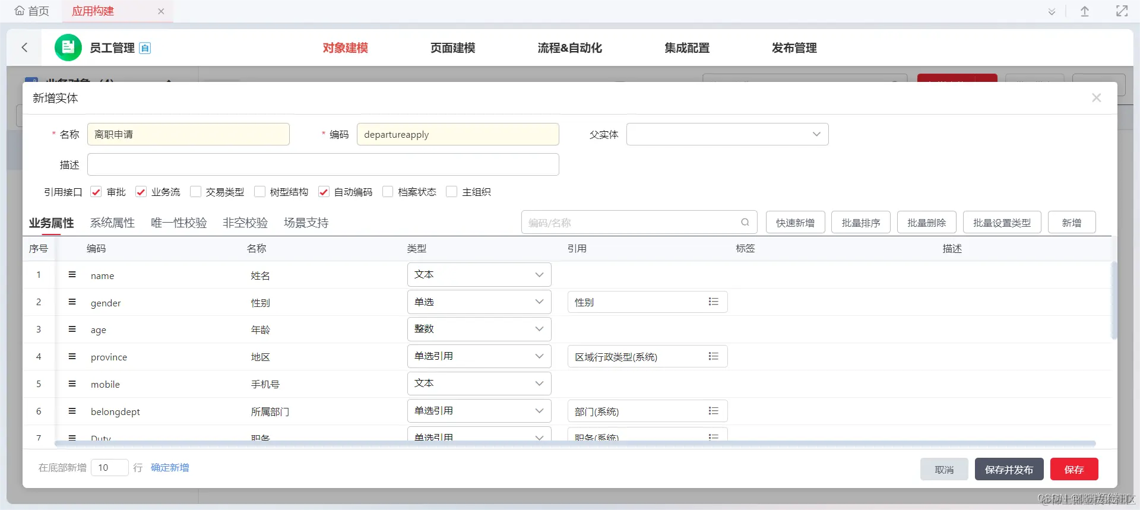Check the 档案状态 checkbox

pyautogui.click(x=388, y=192)
